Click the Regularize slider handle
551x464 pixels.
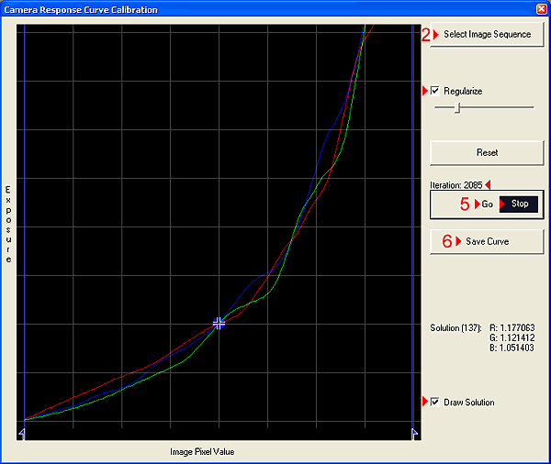pyautogui.click(x=456, y=107)
